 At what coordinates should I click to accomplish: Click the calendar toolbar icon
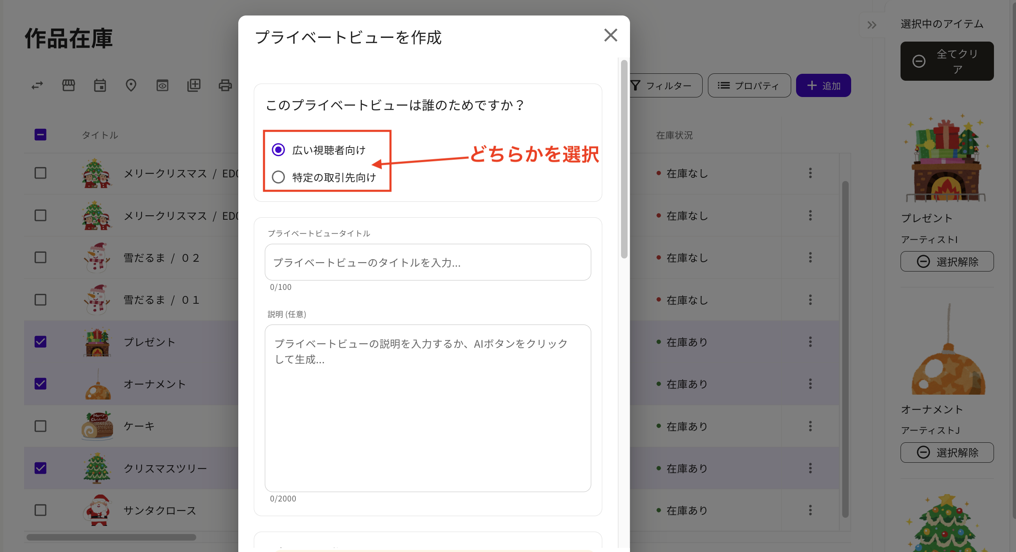pos(100,85)
